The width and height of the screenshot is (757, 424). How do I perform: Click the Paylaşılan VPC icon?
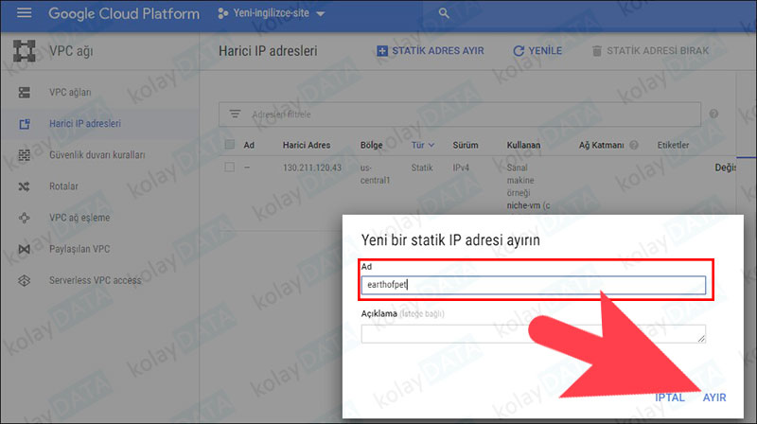[x=25, y=249]
